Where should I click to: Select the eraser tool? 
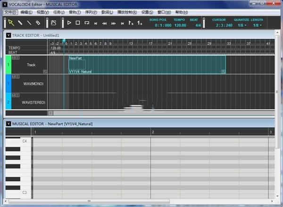tap(38, 23)
